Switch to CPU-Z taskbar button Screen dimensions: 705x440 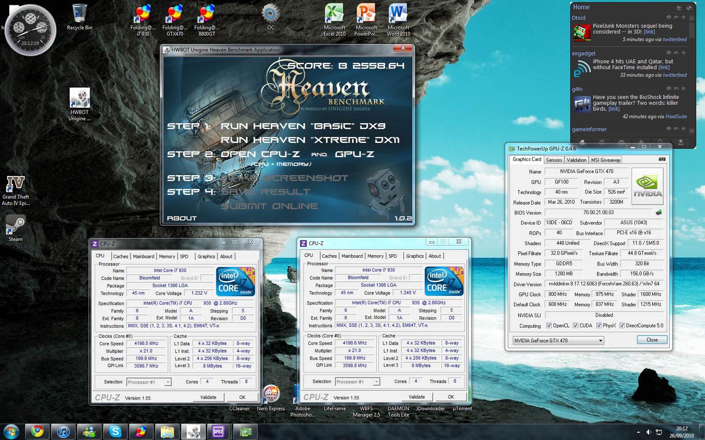coord(219,432)
